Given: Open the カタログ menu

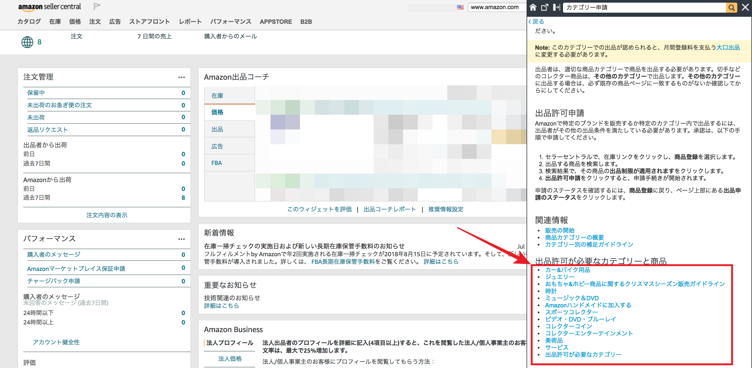Looking at the screenshot, I should [29, 21].
